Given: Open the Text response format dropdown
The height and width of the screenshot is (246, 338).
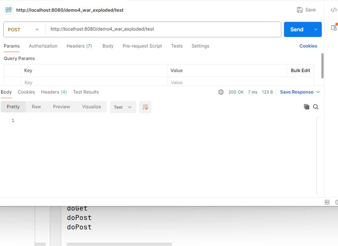Looking at the screenshot, I should (x=123, y=107).
